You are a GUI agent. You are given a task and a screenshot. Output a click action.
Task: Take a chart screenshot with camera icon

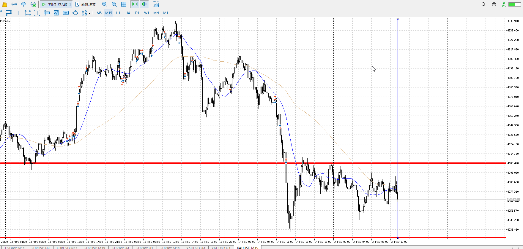click(156, 4)
